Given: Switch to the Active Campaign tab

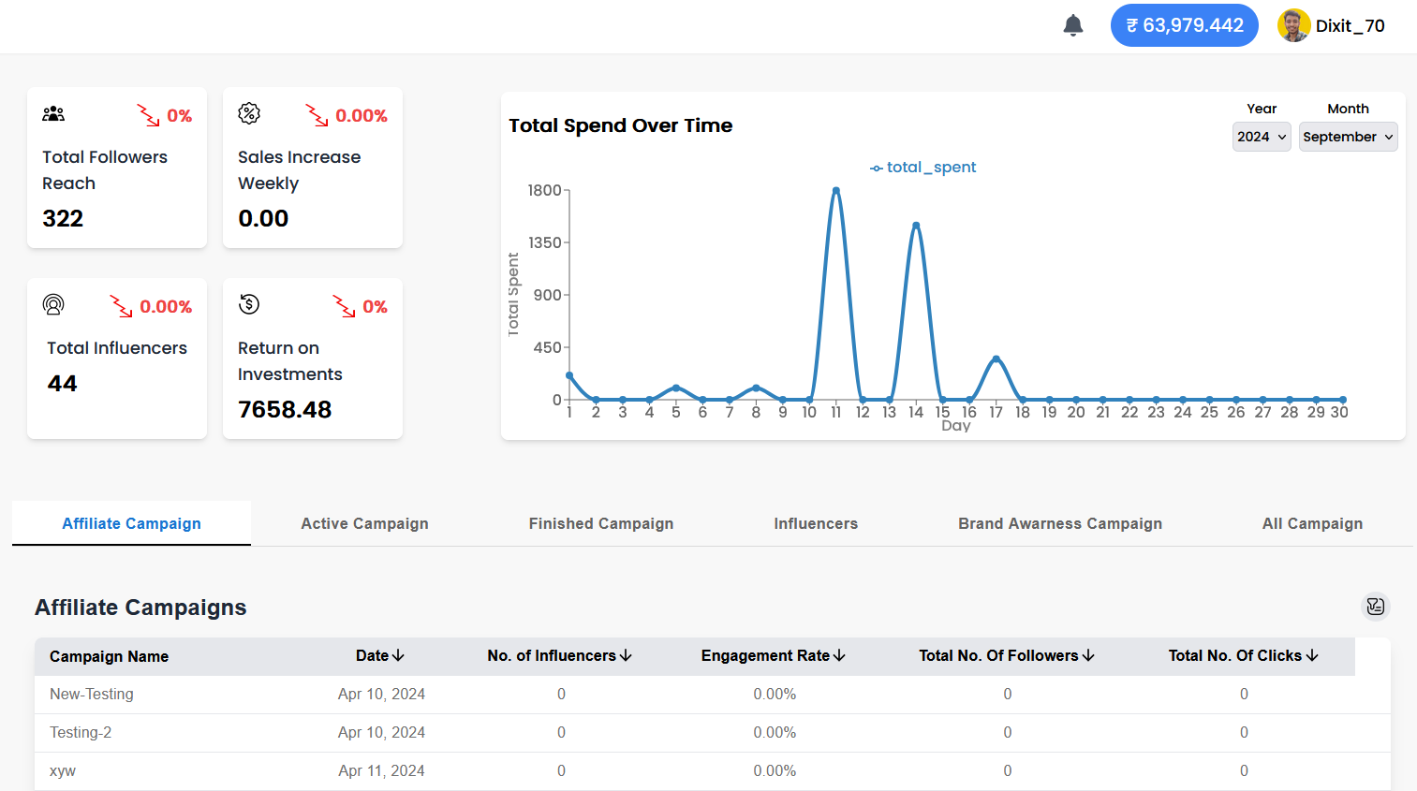Looking at the screenshot, I should 364,523.
